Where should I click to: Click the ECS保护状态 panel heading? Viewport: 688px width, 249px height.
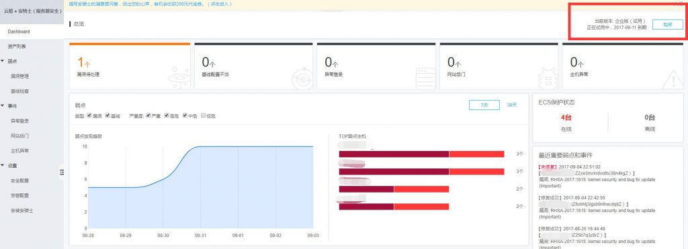click(x=557, y=102)
